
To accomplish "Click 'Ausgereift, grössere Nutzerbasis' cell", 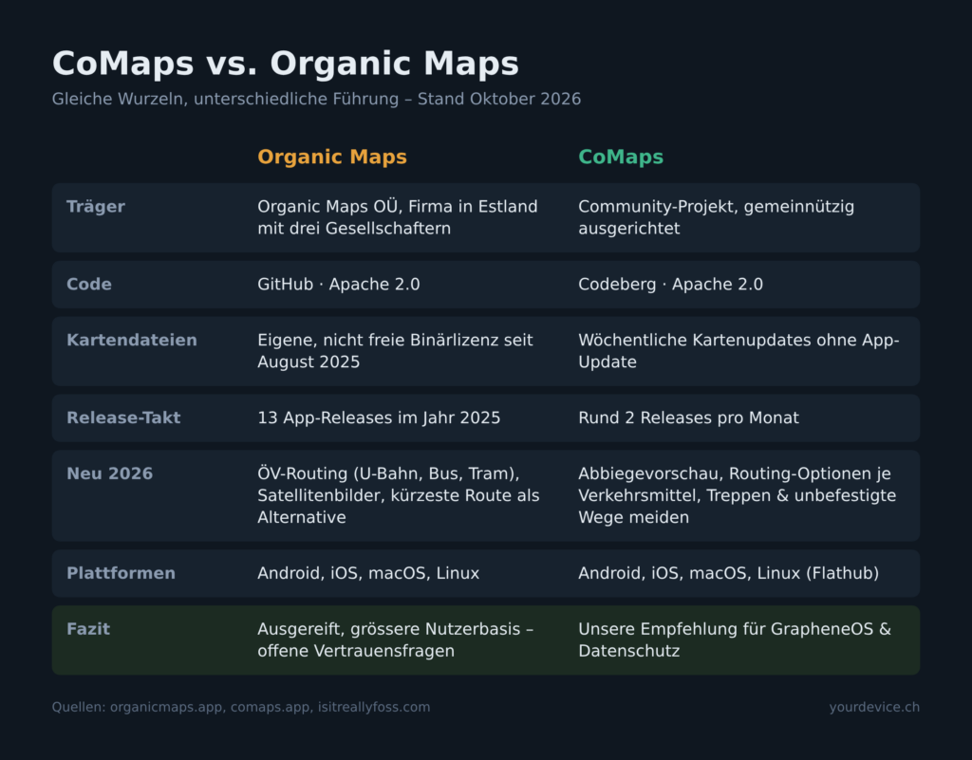I will 395,640.
